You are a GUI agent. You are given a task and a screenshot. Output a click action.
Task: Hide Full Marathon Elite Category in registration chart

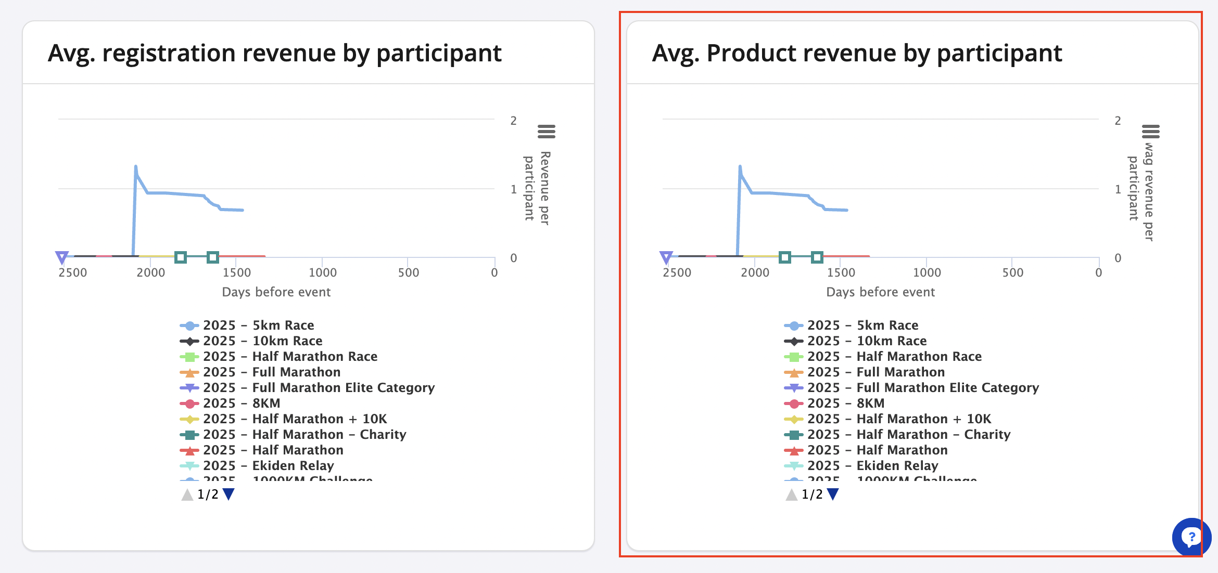click(319, 388)
